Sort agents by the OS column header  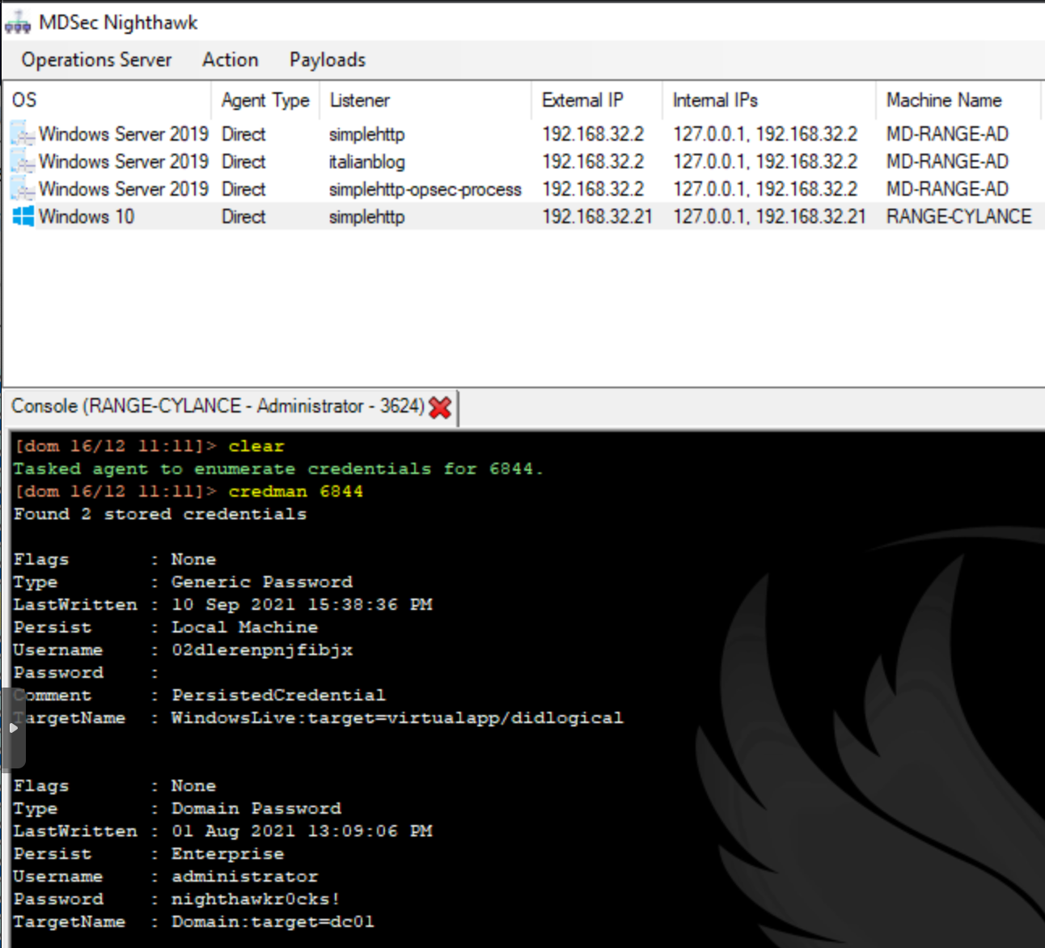tap(24, 100)
